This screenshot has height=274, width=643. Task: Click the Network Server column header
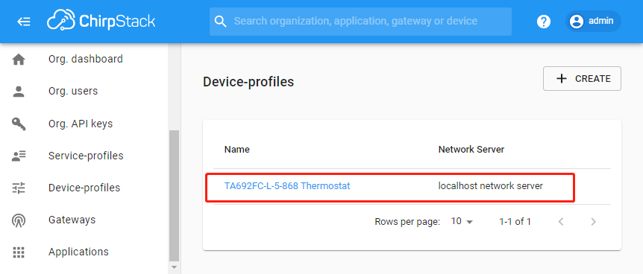tap(471, 150)
